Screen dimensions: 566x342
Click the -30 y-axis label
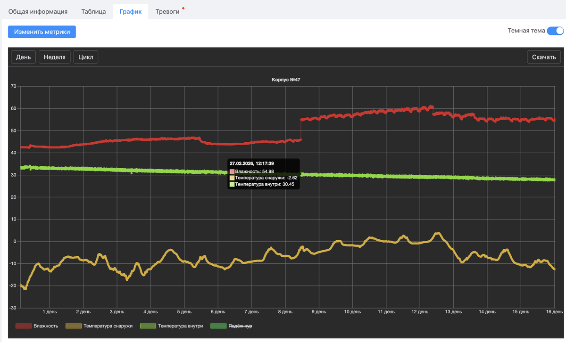point(12,308)
